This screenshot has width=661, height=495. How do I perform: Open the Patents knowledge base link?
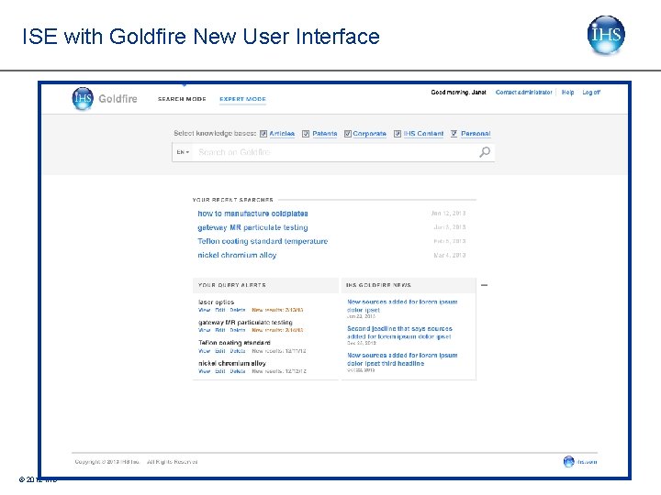pyautogui.click(x=325, y=134)
